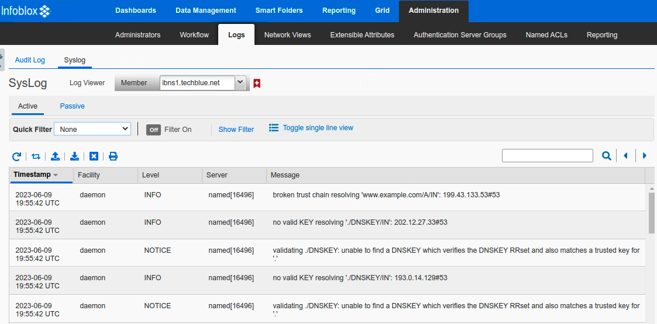The image size is (657, 324).
Task: Open the Passive tab
Action: (x=72, y=106)
